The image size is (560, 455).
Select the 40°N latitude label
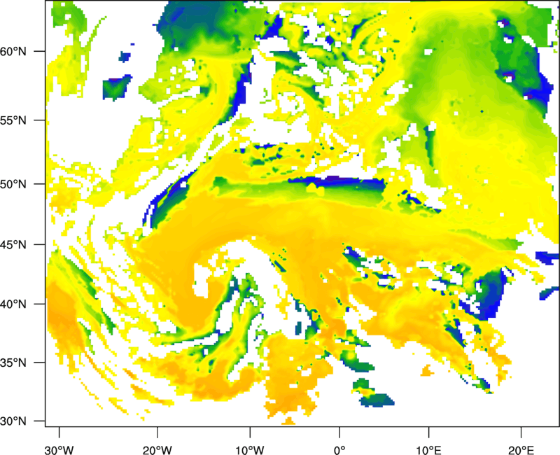click(x=13, y=304)
